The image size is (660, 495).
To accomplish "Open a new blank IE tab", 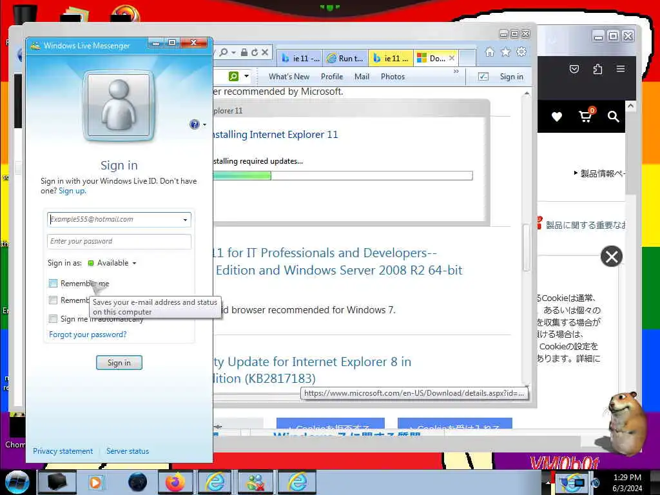I will pos(467,58).
